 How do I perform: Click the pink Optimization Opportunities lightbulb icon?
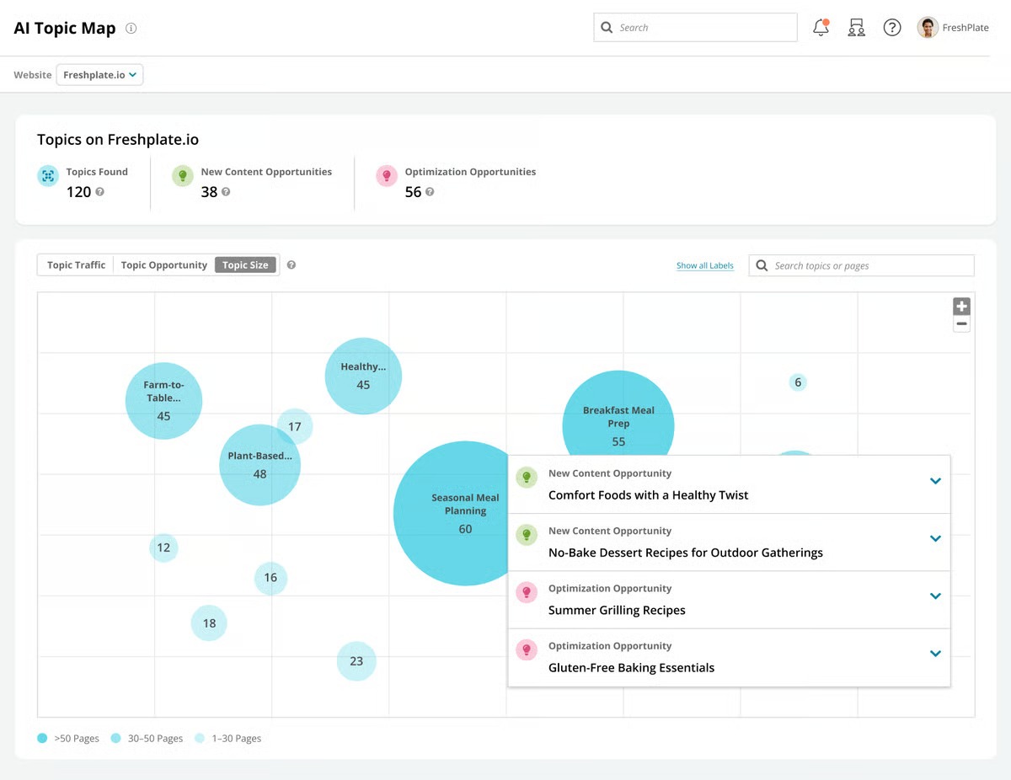pyautogui.click(x=387, y=177)
